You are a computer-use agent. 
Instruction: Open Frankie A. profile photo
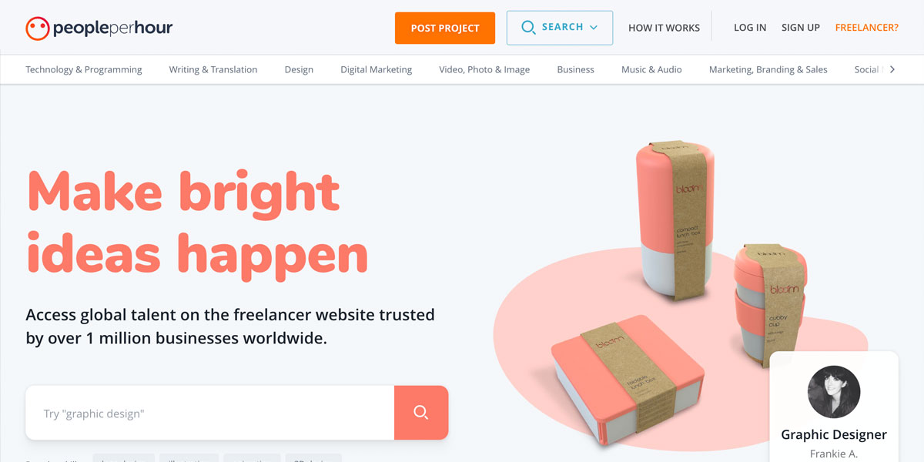point(834,392)
